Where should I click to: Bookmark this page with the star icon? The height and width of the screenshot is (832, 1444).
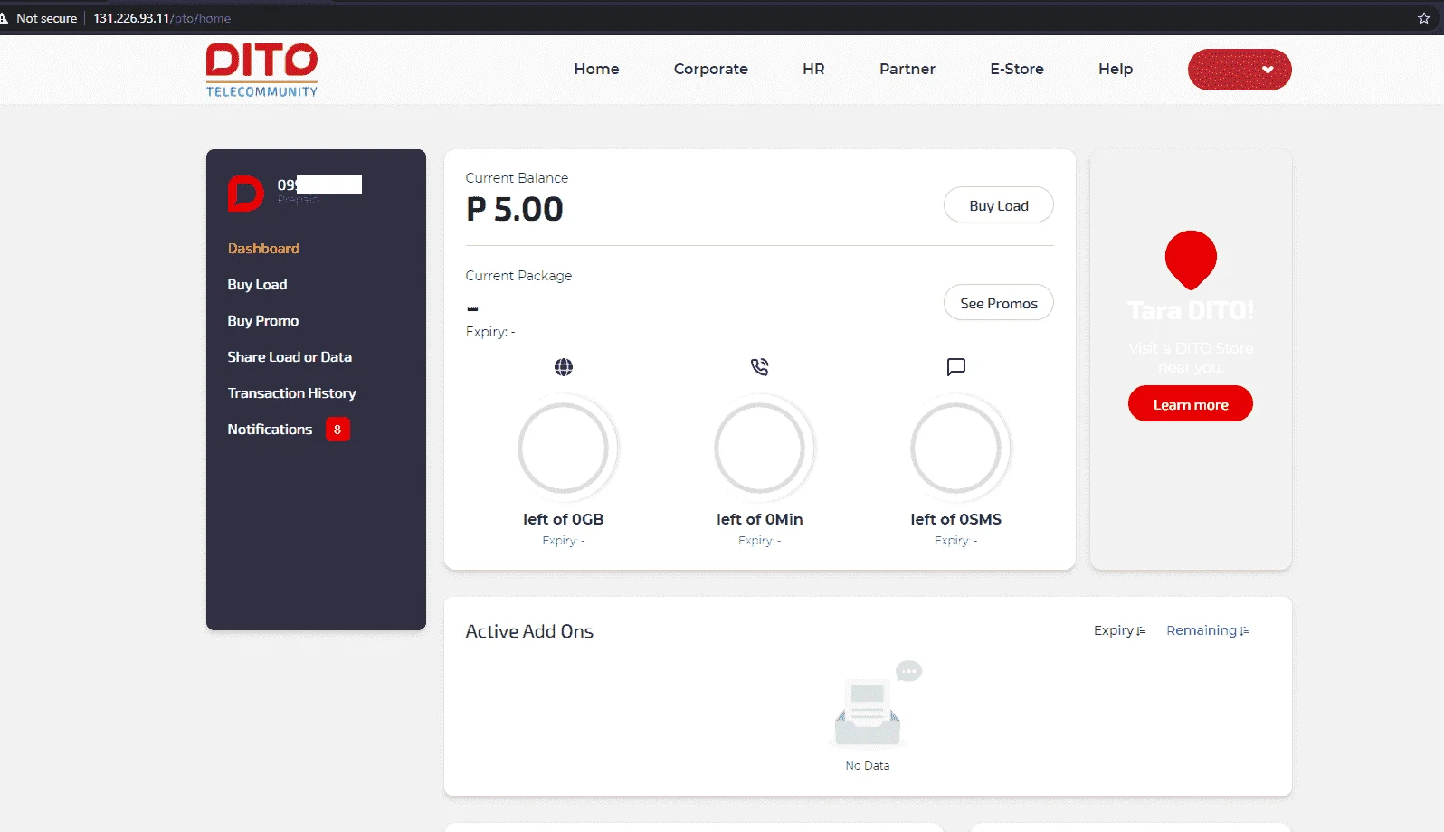[x=1423, y=18]
